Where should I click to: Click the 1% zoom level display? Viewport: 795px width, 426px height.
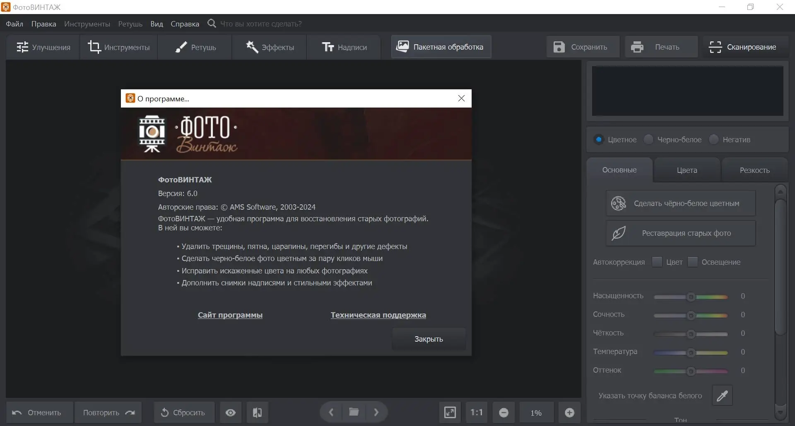[x=536, y=413]
